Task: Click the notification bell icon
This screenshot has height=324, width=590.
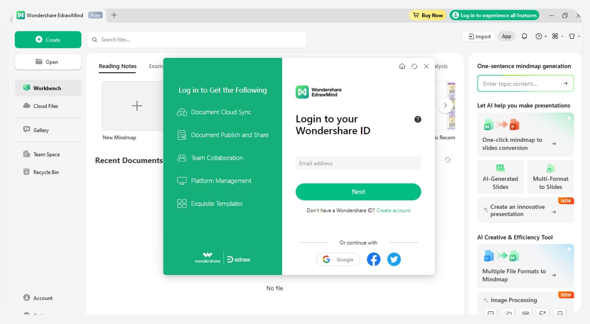Action: coord(524,36)
